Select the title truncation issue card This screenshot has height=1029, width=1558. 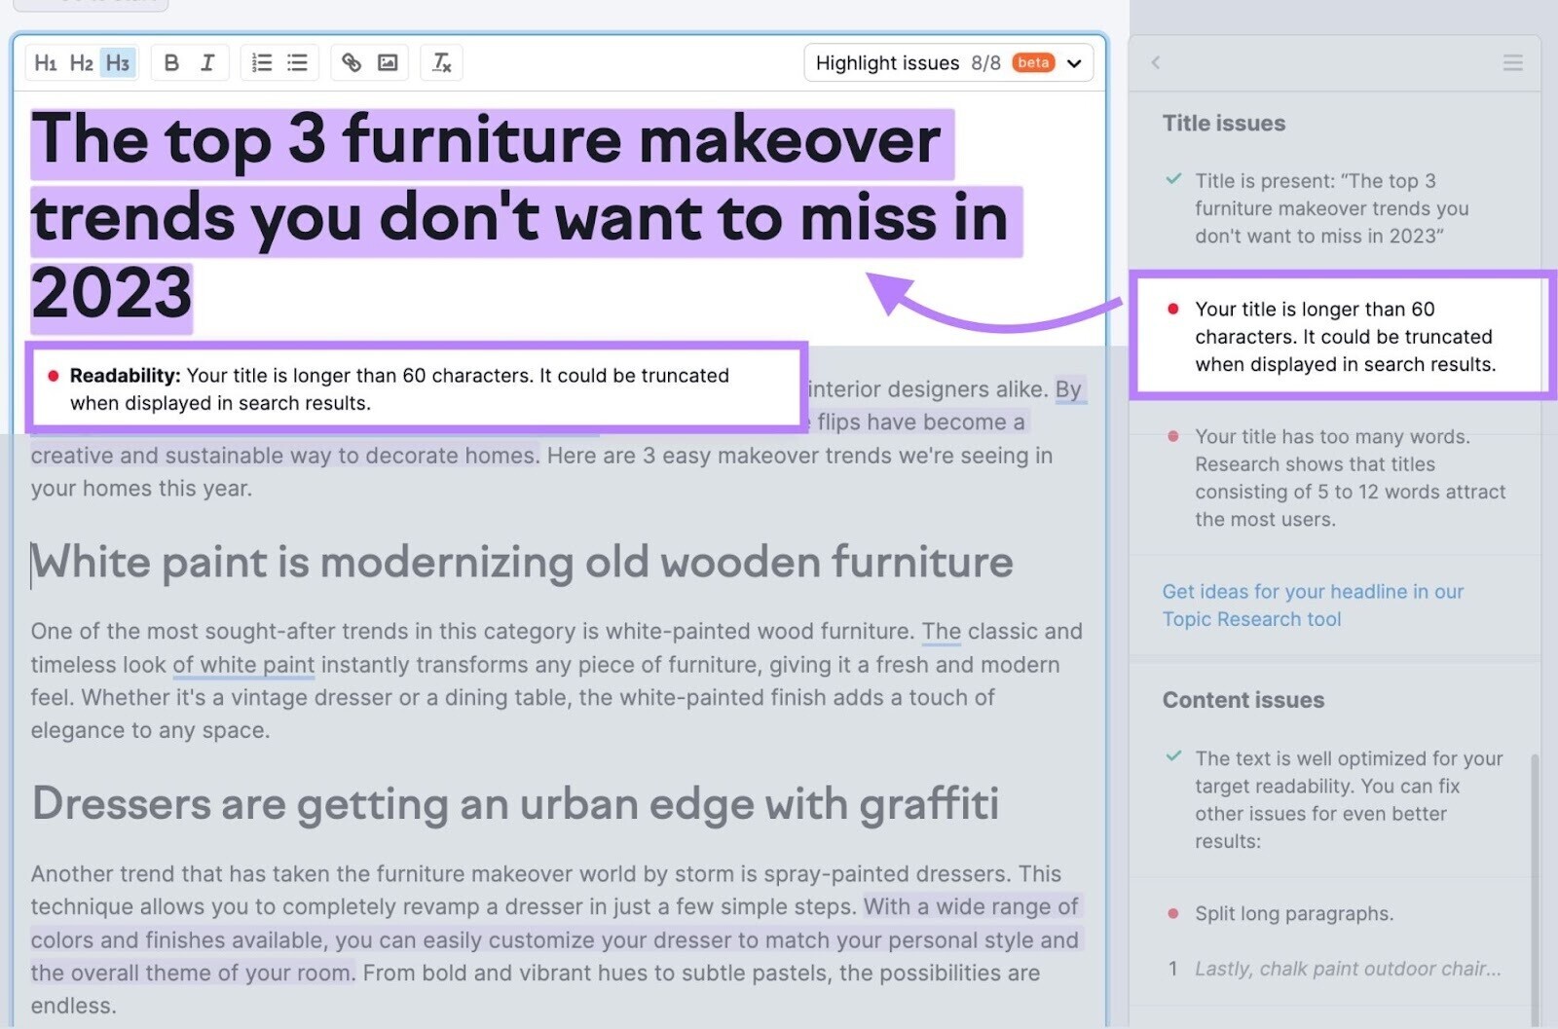tap(1344, 337)
